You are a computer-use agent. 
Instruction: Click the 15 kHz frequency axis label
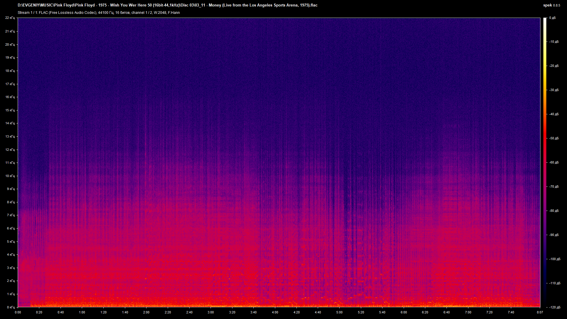[x=10, y=110]
